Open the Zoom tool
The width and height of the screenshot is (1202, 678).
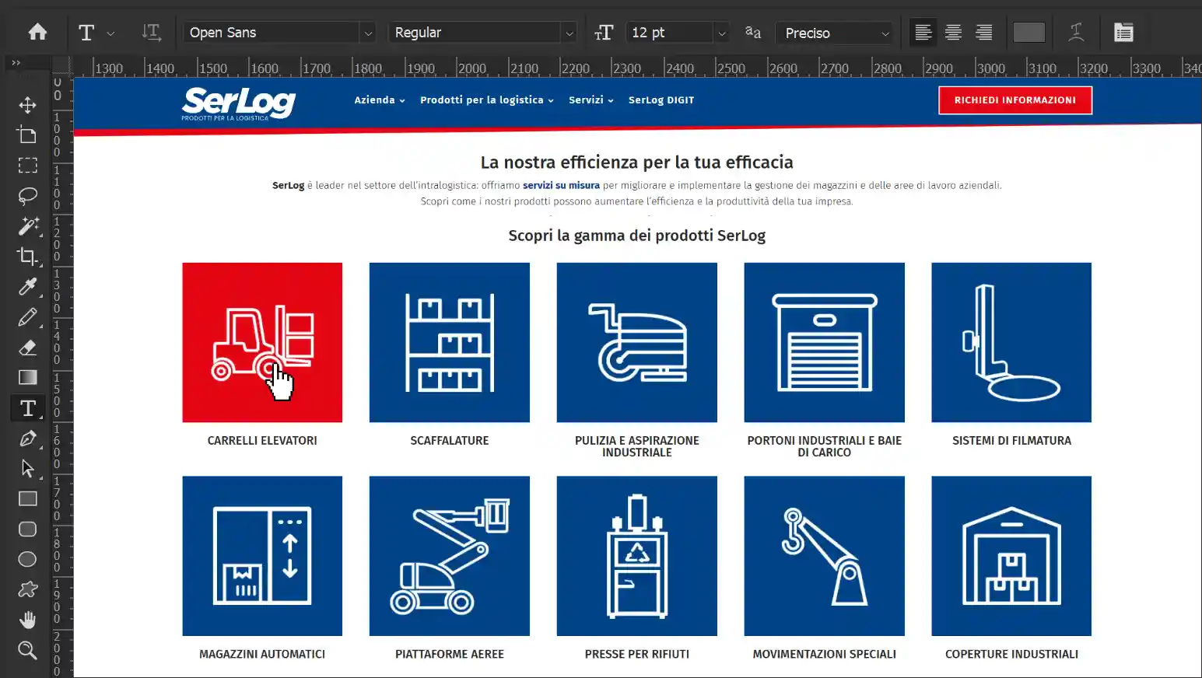tap(27, 650)
